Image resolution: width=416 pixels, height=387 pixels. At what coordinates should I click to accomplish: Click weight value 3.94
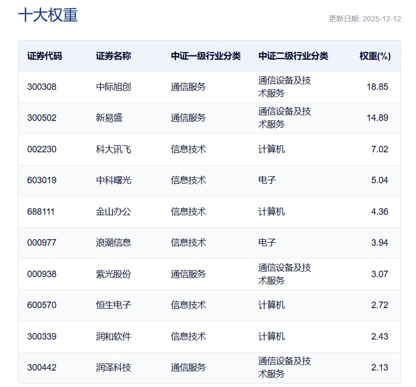point(380,243)
